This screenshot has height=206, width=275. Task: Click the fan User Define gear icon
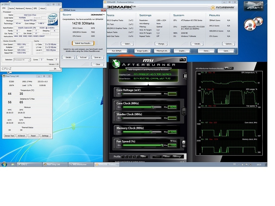(184, 144)
